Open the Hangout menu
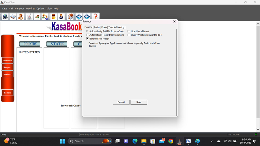This screenshot has width=260, height=146. point(19,8)
